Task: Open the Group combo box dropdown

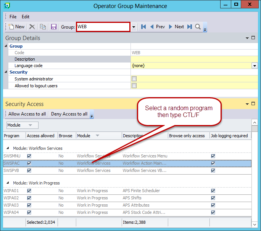Action: [x=134, y=27]
